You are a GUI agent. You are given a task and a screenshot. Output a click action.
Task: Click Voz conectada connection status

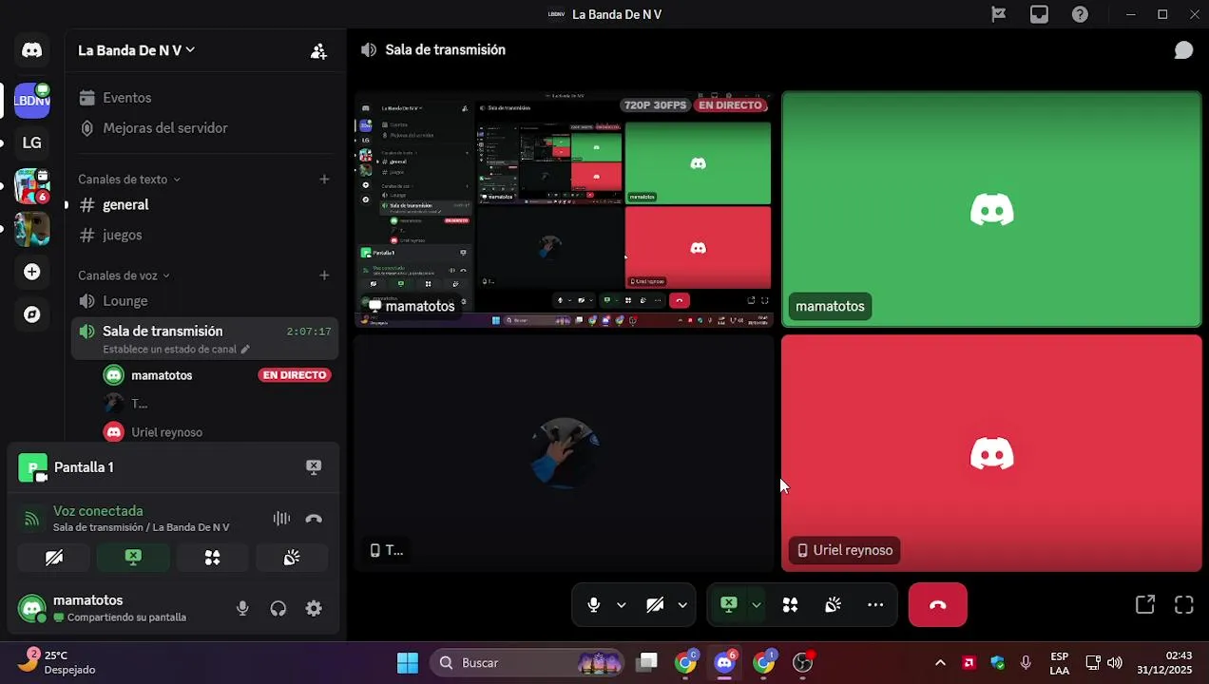coord(98,511)
